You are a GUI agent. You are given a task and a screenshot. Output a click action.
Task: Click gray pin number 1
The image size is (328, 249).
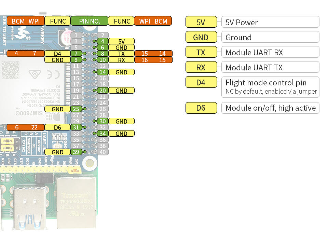click(76, 35)
